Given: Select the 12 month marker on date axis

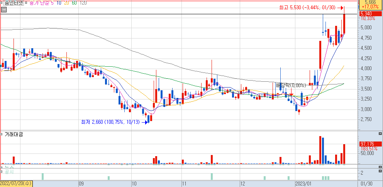Looking at the screenshot, I should (x=242, y=184).
